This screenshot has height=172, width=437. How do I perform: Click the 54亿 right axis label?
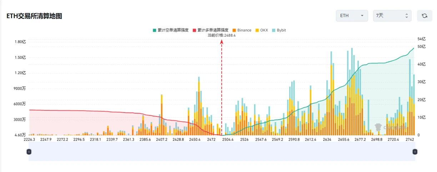point(421,38)
